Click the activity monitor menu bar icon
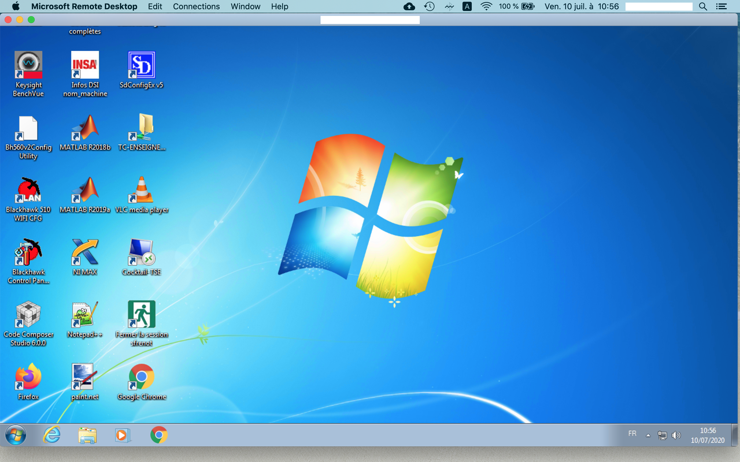The height and width of the screenshot is (462, 740). pyautogui.click(x=449, y=6)
